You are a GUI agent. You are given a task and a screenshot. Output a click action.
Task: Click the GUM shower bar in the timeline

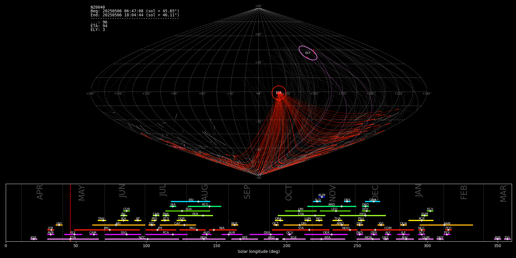click(x=426, y=239)
